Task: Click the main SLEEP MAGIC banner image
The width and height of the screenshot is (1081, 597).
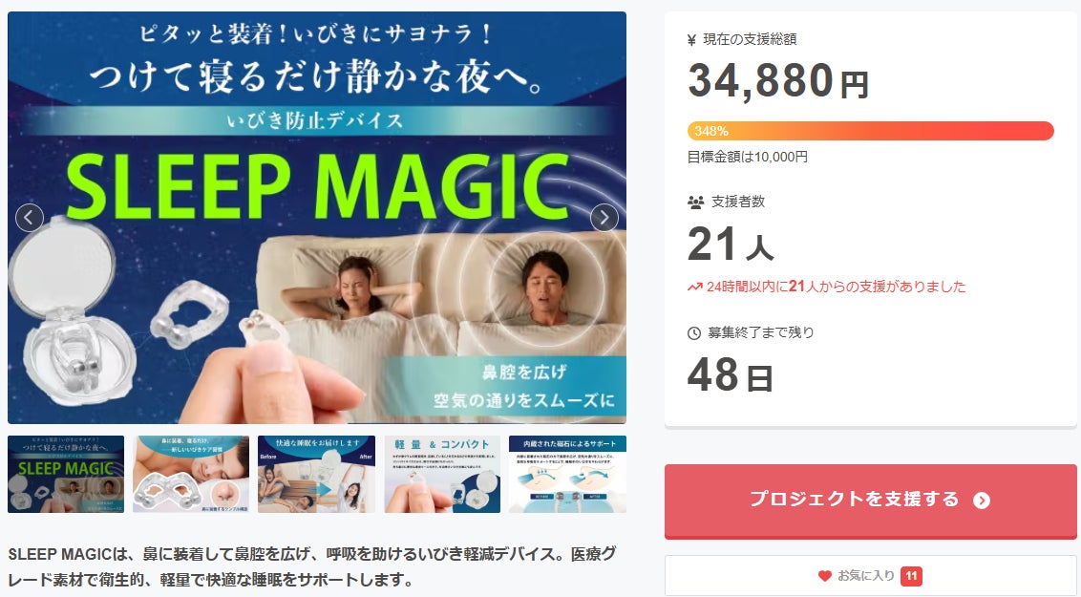Action: click(316, 218)
